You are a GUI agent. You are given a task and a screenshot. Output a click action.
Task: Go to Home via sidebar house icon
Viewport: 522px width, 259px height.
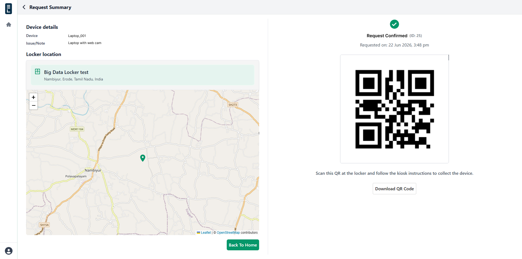(9, 25)
